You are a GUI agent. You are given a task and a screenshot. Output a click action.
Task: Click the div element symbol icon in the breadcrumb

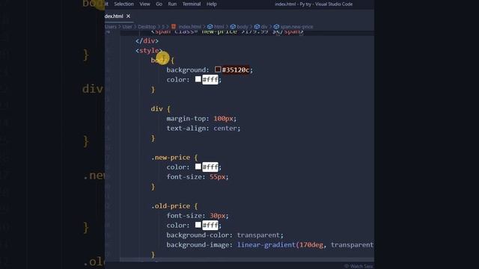point(257,27)
